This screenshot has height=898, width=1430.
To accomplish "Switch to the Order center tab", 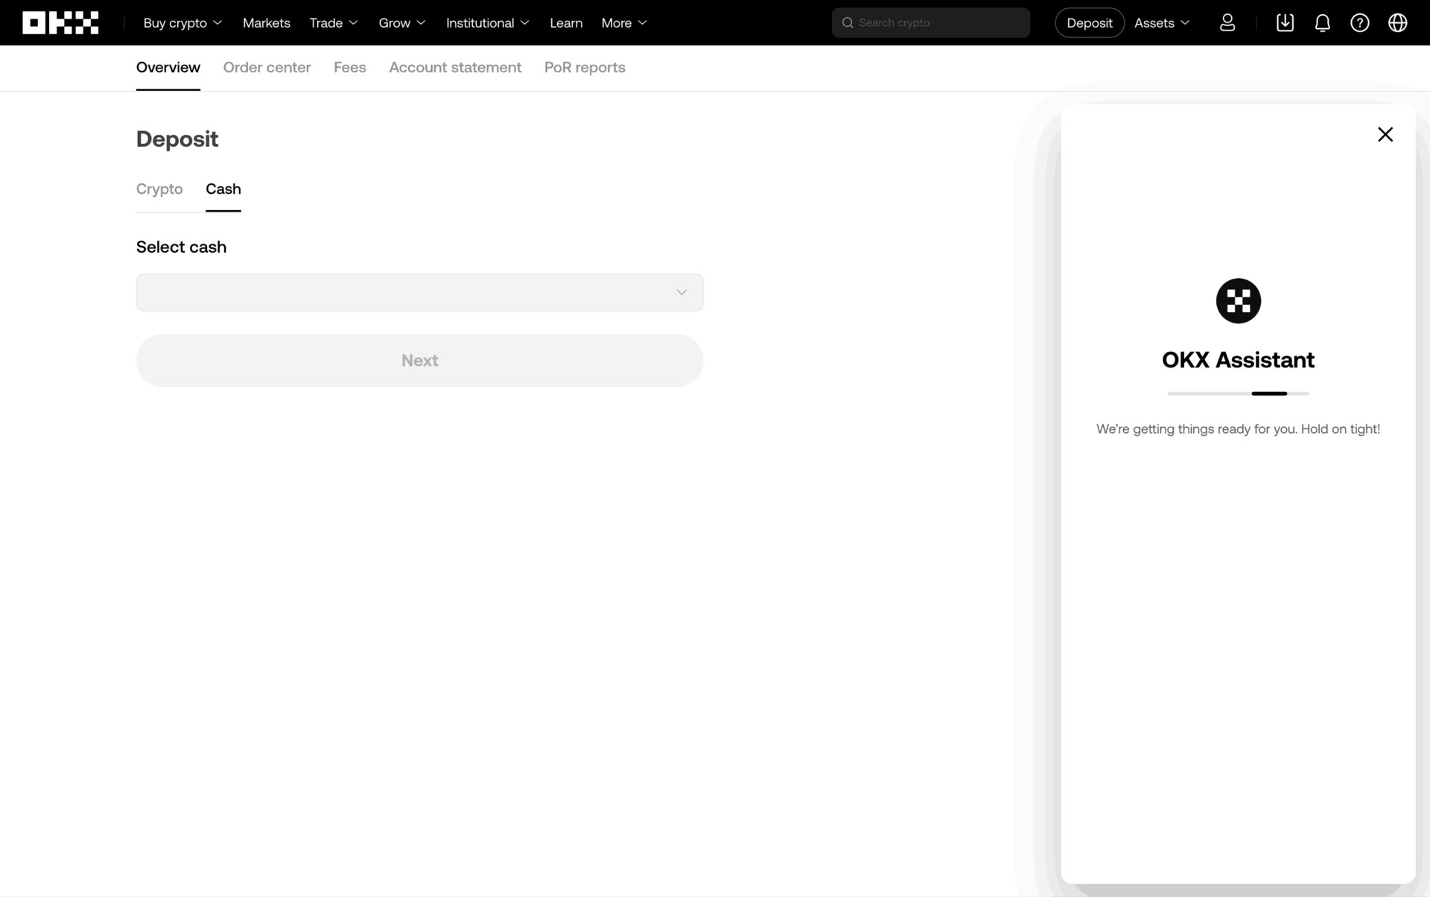I will pyautogui.click(x=267, y=67).
